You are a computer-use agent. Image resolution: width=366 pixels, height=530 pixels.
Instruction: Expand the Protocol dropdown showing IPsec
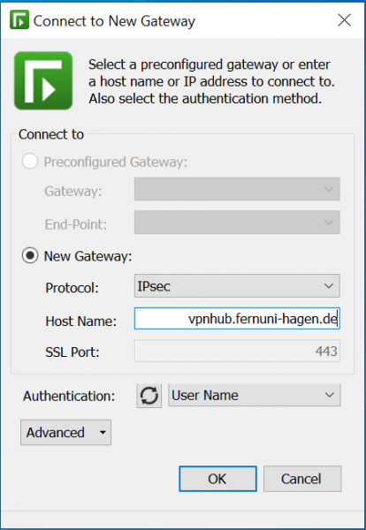237,286
